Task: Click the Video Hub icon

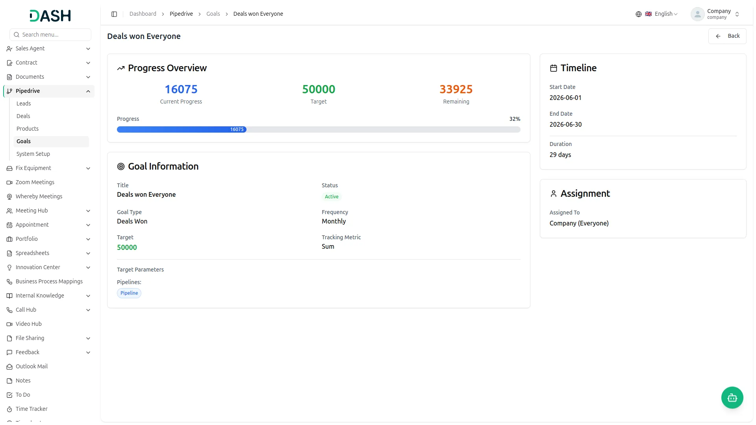Action: [9, 324]
